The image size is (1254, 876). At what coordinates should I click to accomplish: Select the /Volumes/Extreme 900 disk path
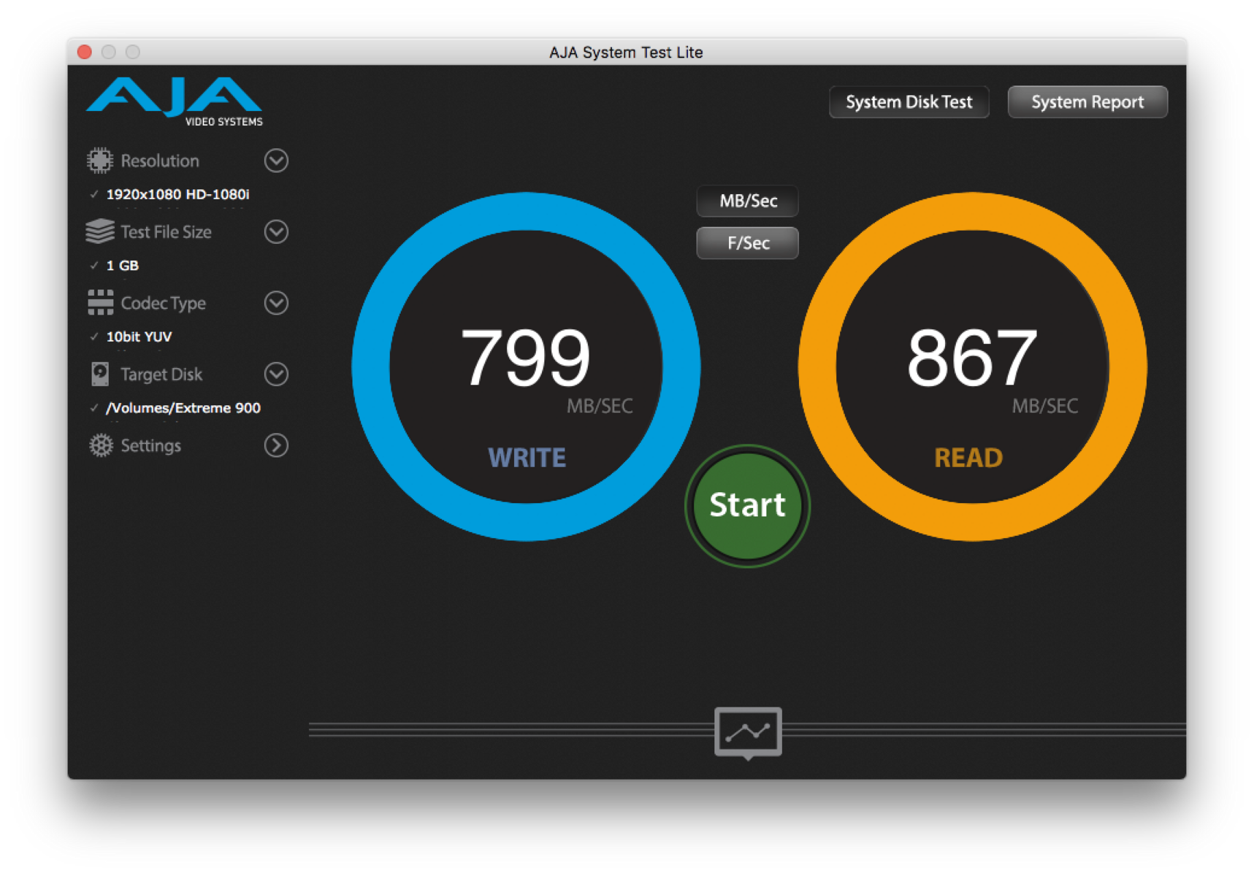point(183,408)
